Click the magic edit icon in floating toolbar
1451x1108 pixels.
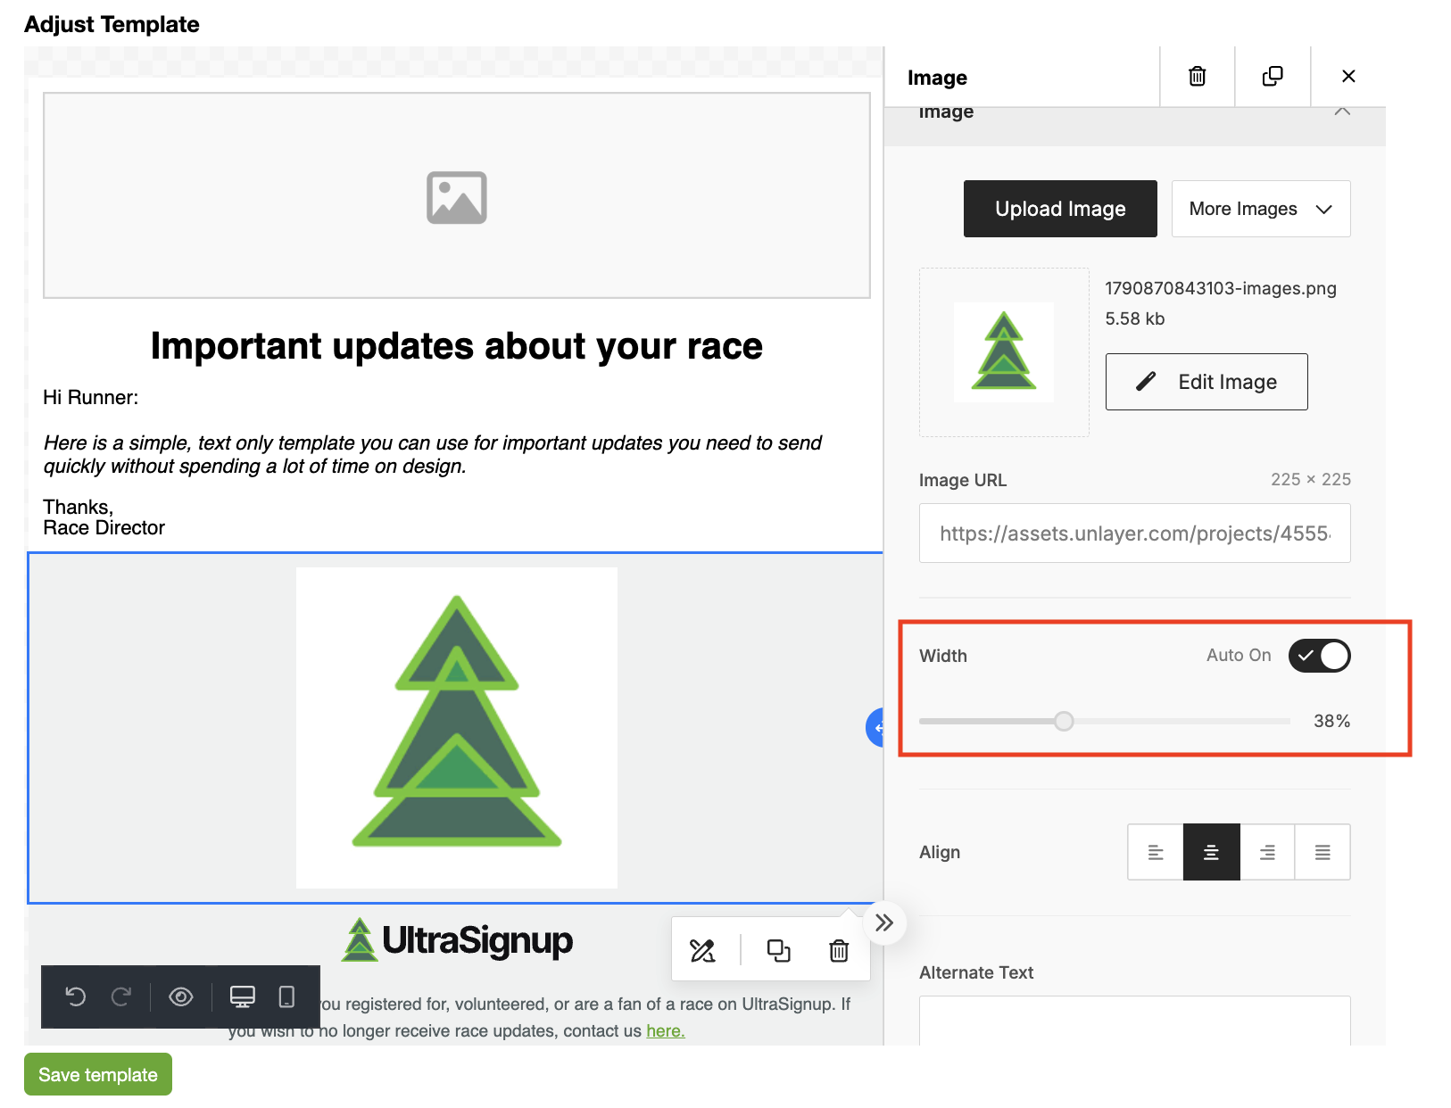(703, 951)
